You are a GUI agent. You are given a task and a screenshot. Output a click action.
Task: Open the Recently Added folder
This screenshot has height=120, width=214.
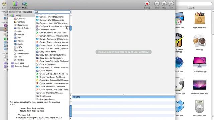[x=21, y=66]
